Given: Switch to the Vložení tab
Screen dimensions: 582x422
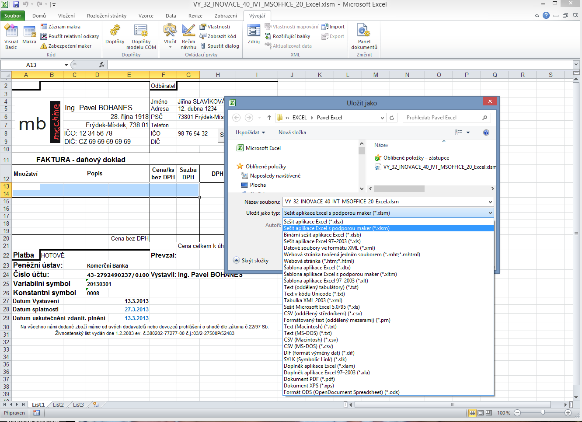Looking at the screenshot, I should [x=66, y=16].
